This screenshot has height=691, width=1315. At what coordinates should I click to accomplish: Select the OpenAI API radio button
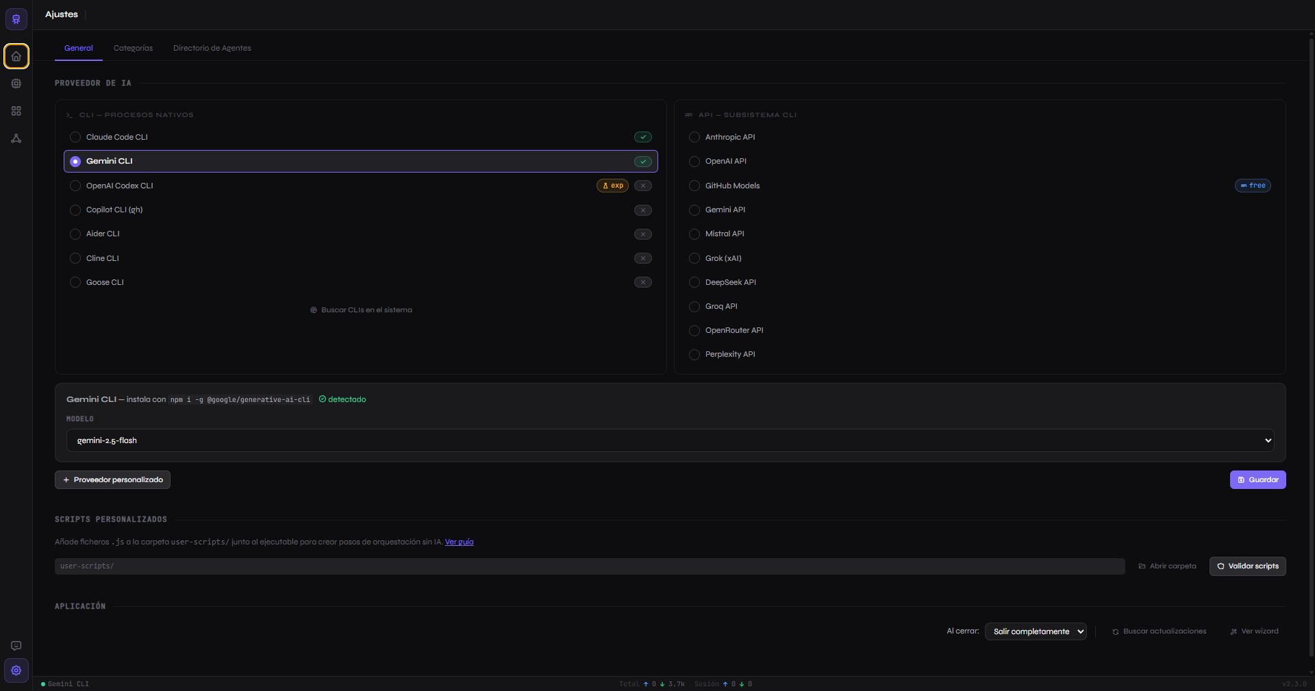tap(694, 162)
